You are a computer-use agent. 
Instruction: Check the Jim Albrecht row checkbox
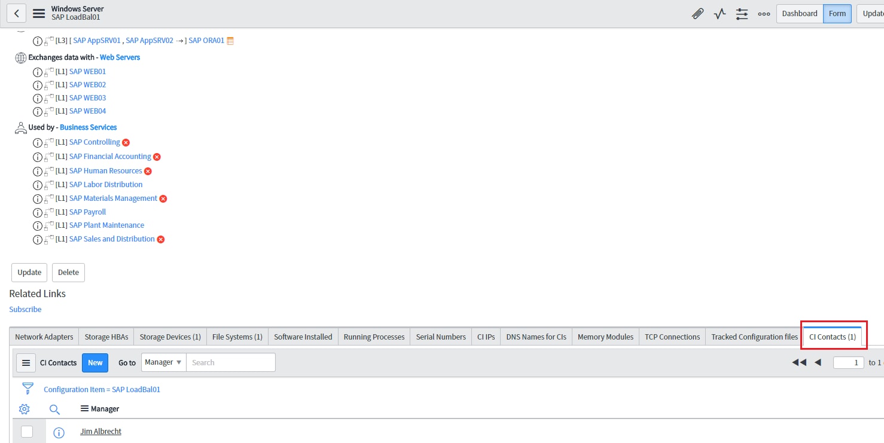[x=27, y=432]
